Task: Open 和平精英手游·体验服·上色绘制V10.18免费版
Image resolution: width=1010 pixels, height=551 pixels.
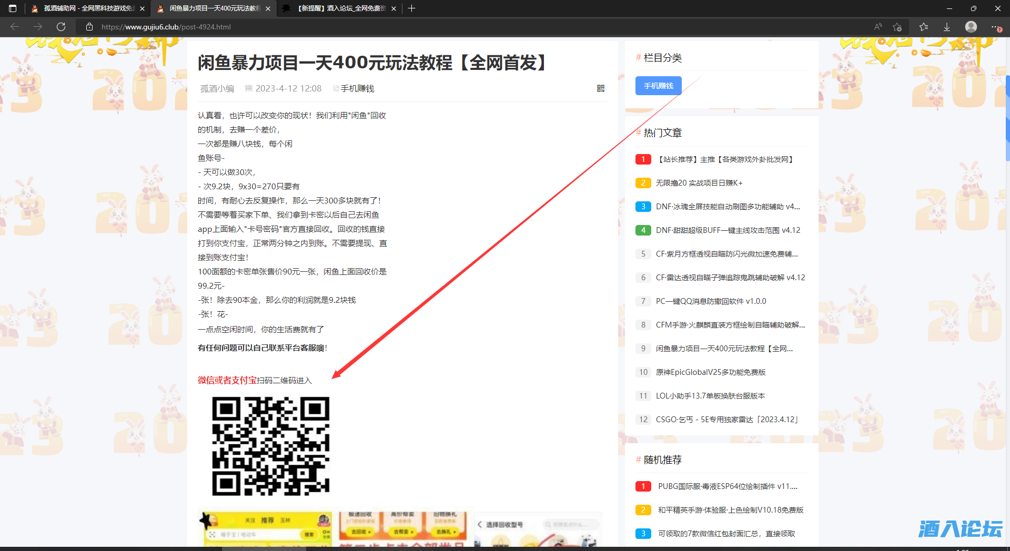Action: (x=731, y=510)
